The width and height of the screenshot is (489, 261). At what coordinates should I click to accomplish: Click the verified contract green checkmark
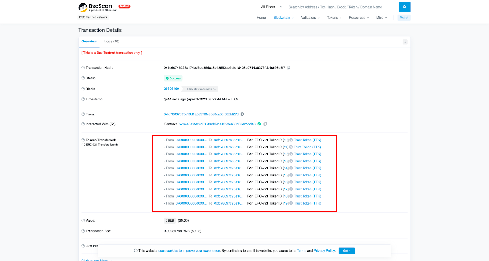tap(259, 124)
